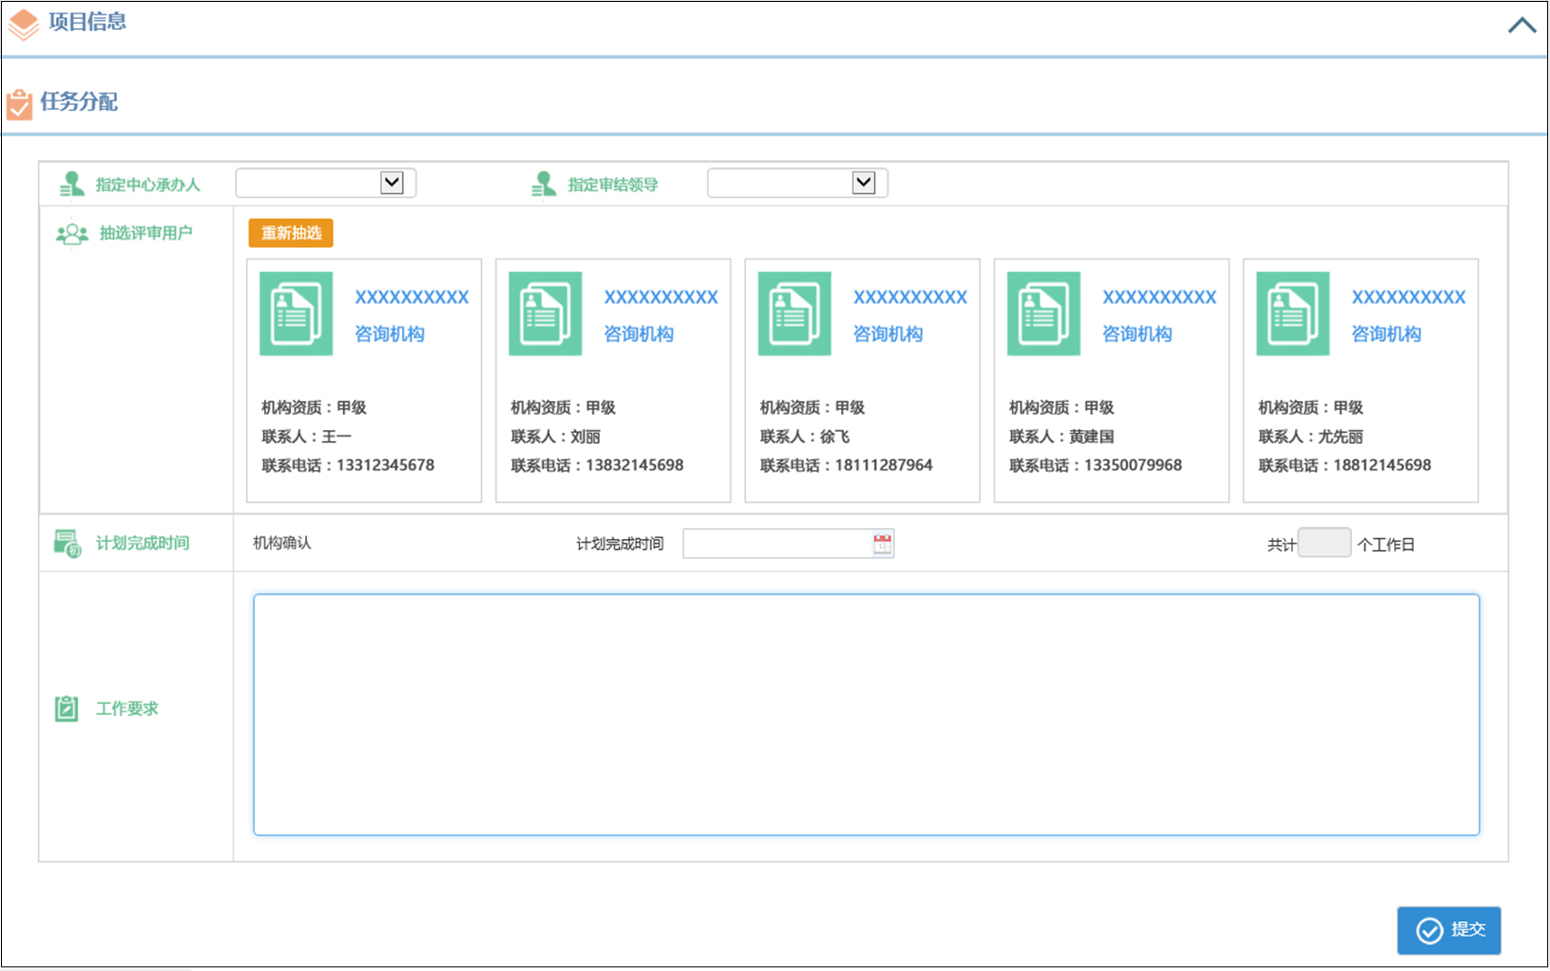Click document icon of contact 王一's agency card
This screenshot has width=1550, height=971.
[296, 314]
